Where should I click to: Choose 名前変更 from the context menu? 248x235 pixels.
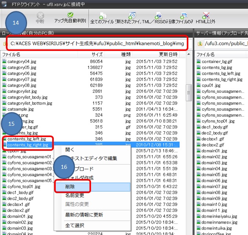point(75,195)
